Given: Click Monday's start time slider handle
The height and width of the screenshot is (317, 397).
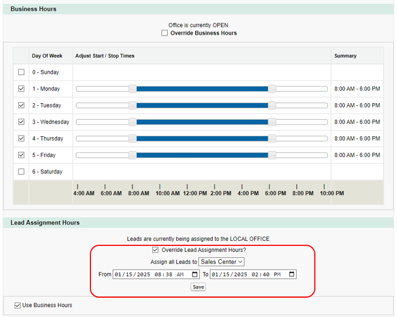Looking at the screenshot, I should (132, 89).
